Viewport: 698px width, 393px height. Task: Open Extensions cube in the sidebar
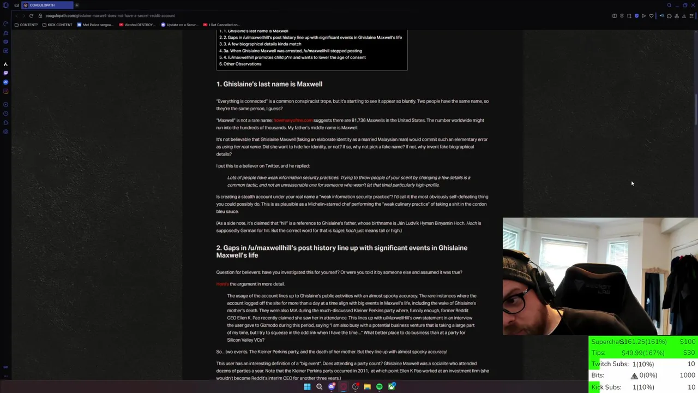(x=5, y=123)
